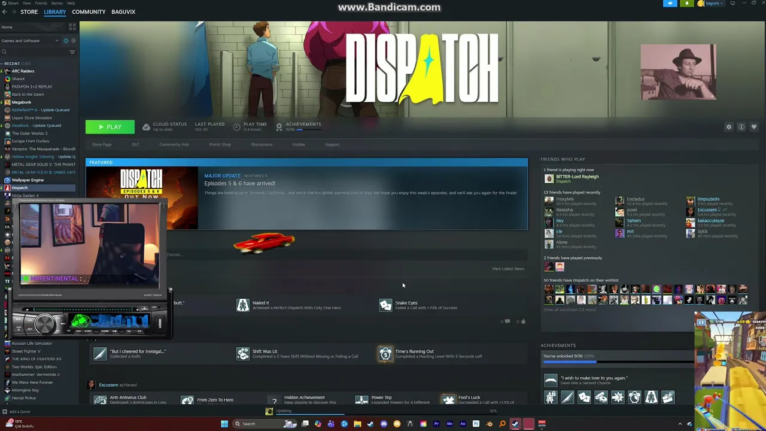Open the Time's Running Out achievement icon
Image resolution: width=766 pixels, height=431 pixels.
(385, 354)
